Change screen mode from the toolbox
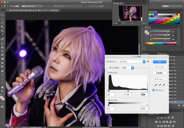184x128 pixels. click(x=2, y=107)
